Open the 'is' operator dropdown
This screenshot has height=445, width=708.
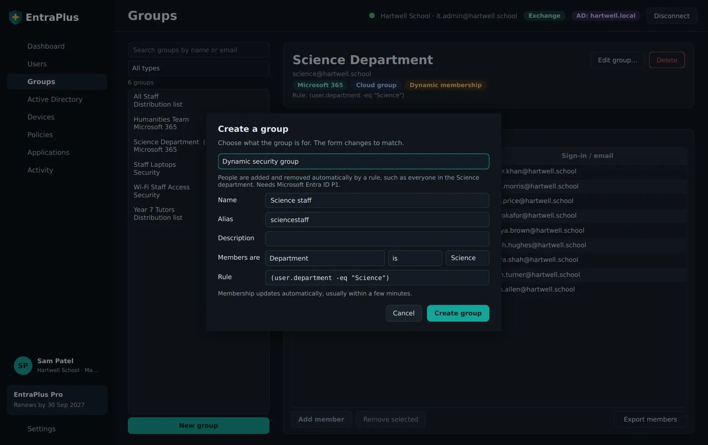pos(415,258)
